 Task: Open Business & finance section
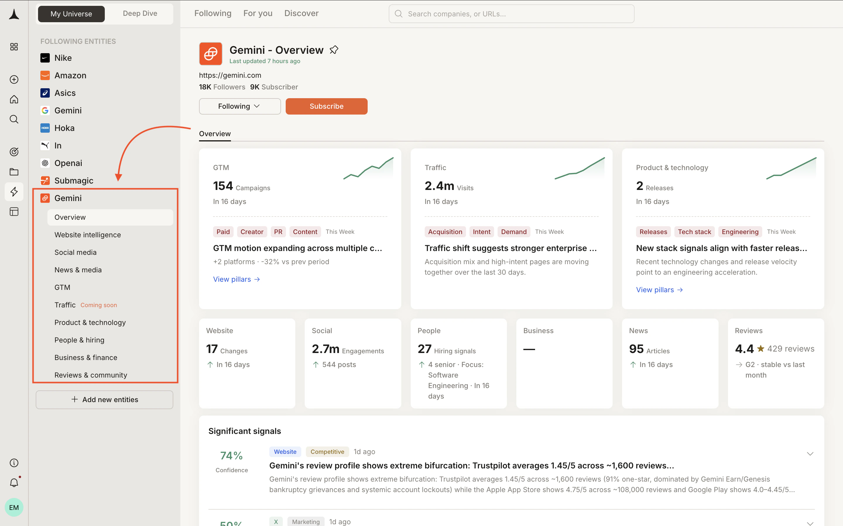(x=86, y=358)
